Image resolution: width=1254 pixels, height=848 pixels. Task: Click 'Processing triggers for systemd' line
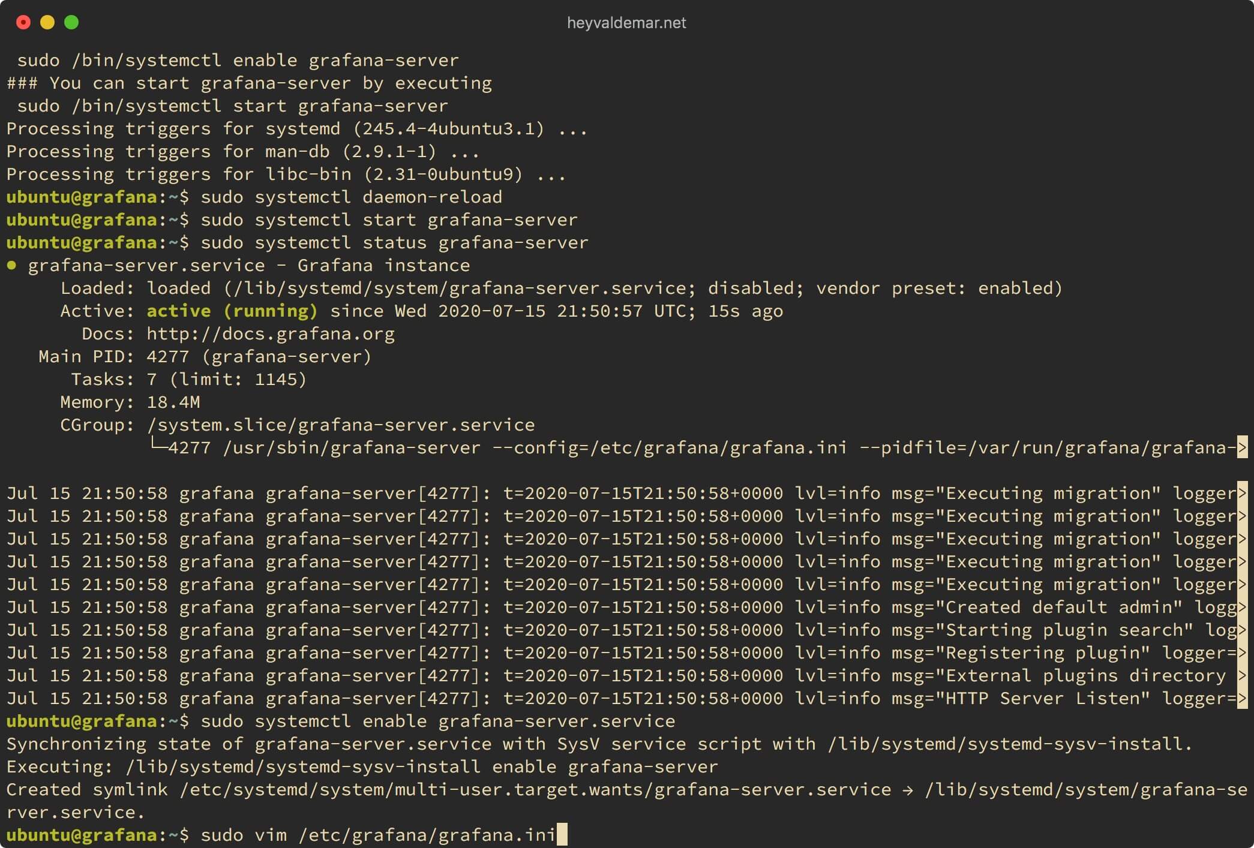click(297, 128)
